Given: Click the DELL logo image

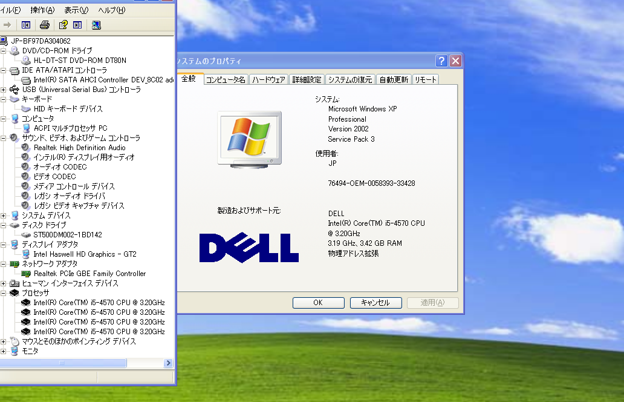Looking at the screenshot, I should tap(249, 248).
